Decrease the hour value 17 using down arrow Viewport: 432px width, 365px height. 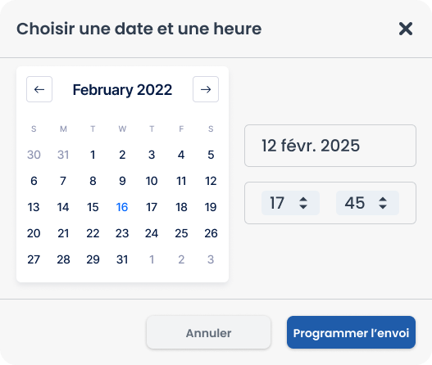click(303, 206)
